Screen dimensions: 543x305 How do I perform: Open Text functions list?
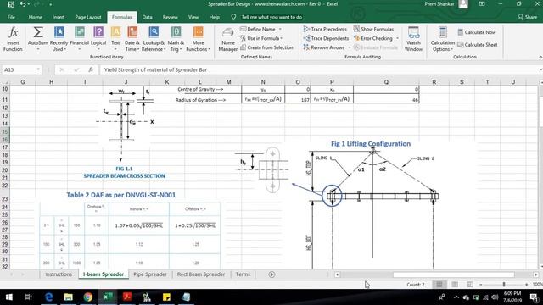tap(115, 39)
